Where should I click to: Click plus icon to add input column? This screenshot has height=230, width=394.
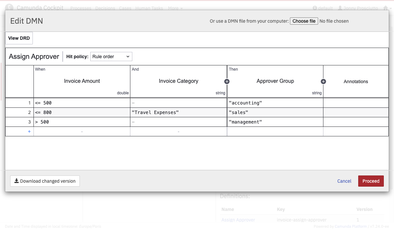tap(227, 81)
